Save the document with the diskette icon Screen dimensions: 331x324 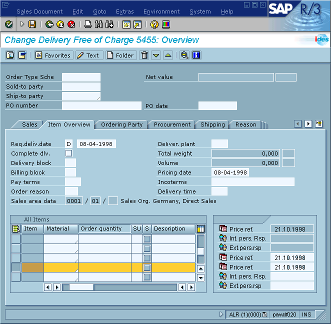(x=32, y=24)
